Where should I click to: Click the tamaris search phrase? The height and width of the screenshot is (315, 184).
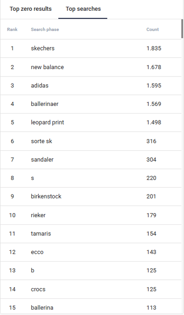click(x=41, y=234)
